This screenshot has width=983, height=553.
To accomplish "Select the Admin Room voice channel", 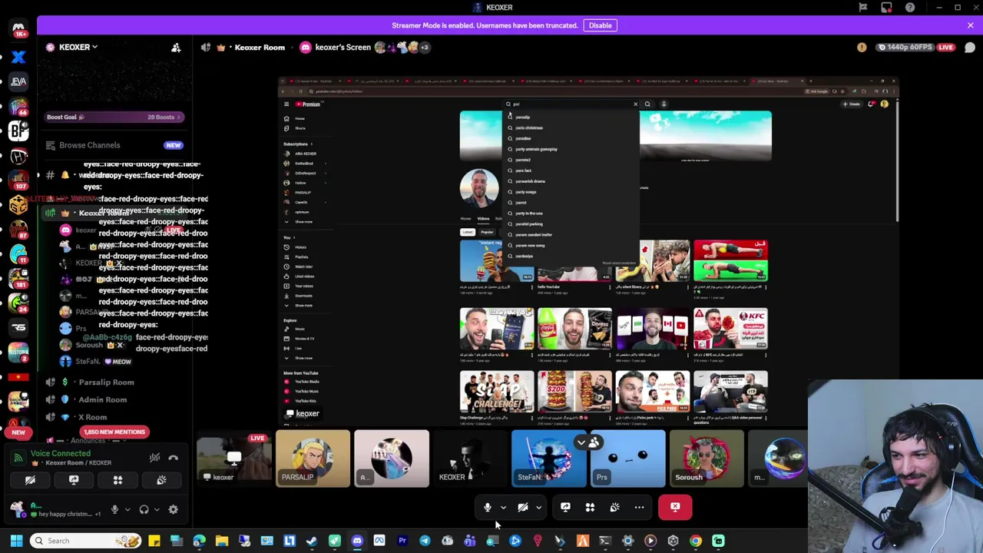I will (x=102, y=399).
